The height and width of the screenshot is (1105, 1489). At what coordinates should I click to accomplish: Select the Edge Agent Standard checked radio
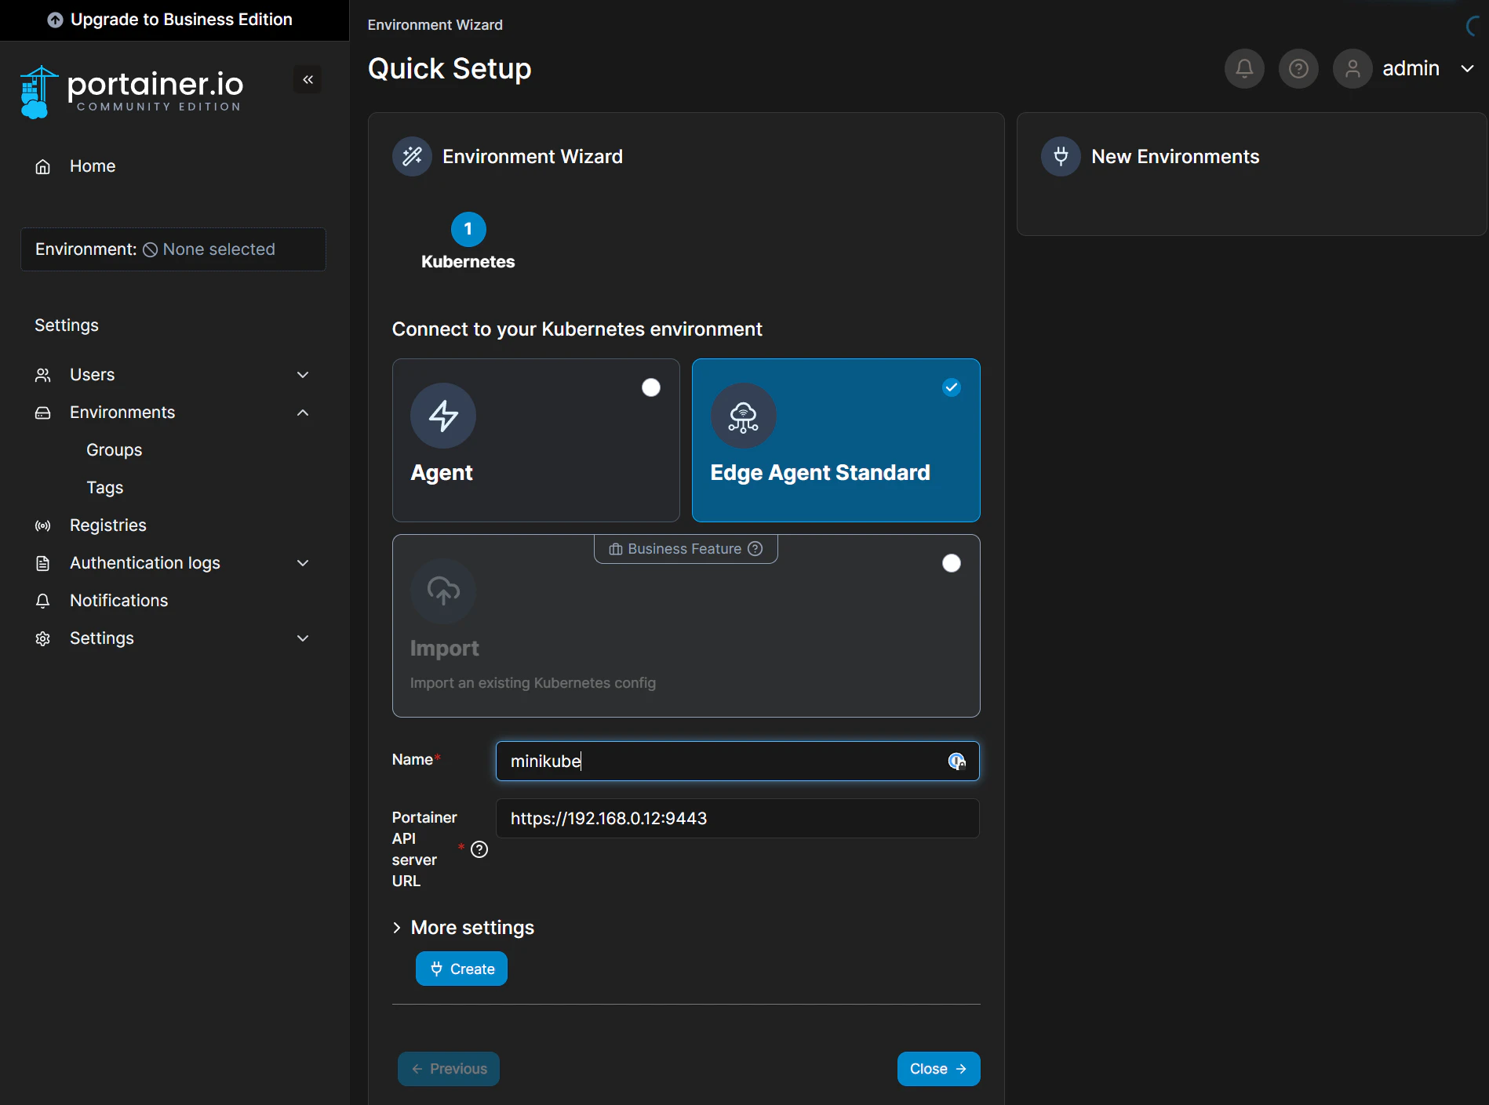point(952,387)
